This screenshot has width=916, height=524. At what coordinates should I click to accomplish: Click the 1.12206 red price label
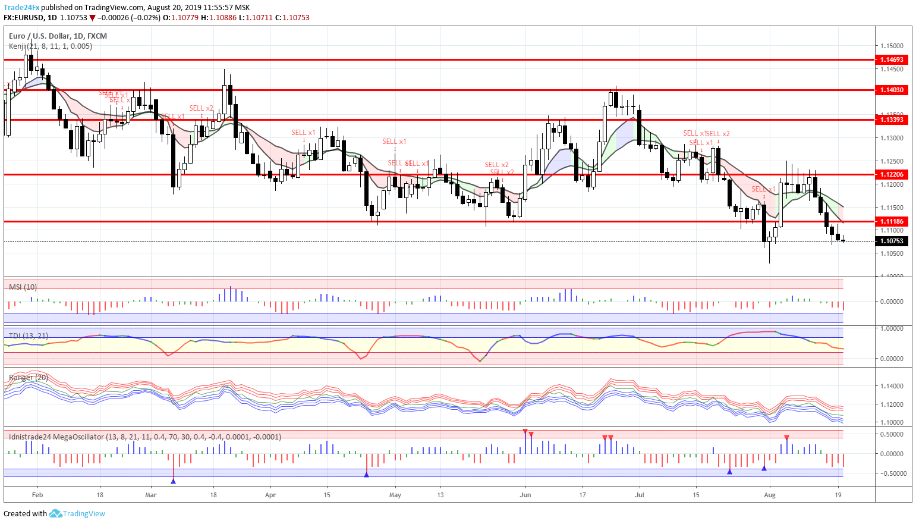coord(892,174)
